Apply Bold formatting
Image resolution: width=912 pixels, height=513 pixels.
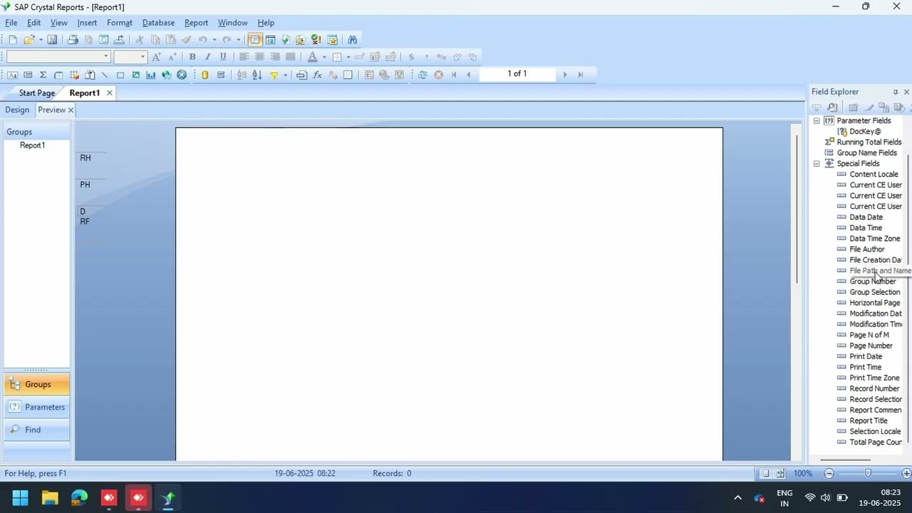point(192,57)
